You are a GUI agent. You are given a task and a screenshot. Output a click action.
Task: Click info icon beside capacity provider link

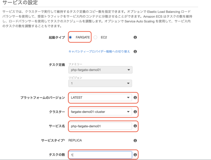[135, 51]
